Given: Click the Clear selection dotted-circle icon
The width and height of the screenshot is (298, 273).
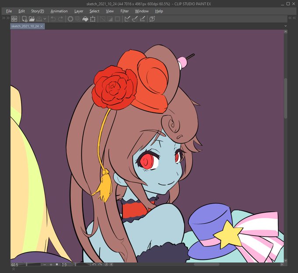Looking at the screenshot, I should 71,19.
